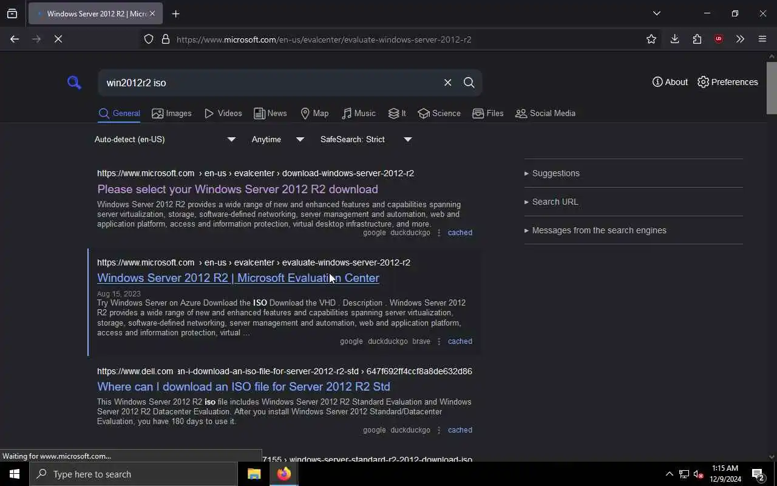The width and height of the screenshot is (777, 486).
Task: Open network status tray icon
Action: pos(684,474)
